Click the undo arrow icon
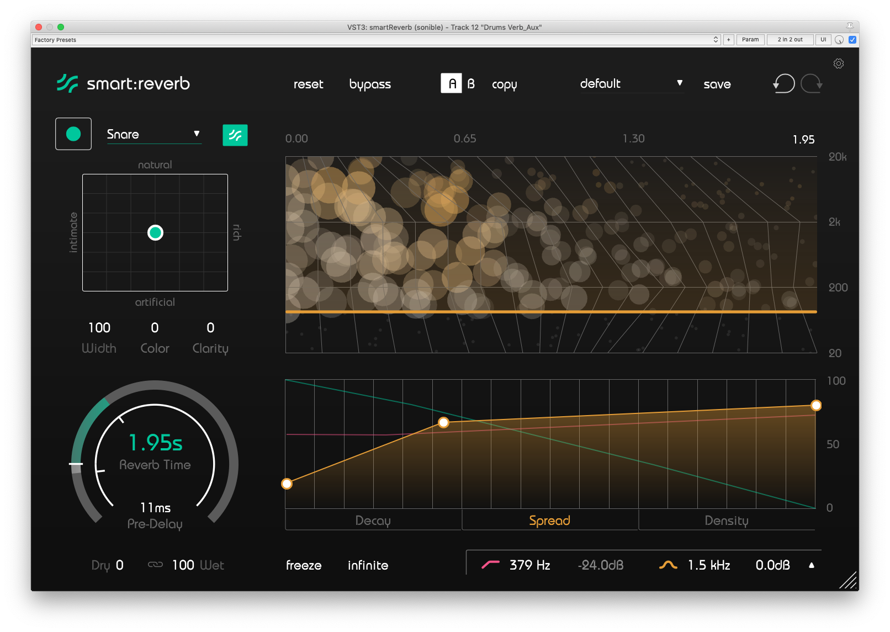The image size is (890, 632). pos(784,84)
